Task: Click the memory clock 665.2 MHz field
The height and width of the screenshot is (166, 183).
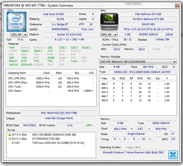Action: [120, 129]
